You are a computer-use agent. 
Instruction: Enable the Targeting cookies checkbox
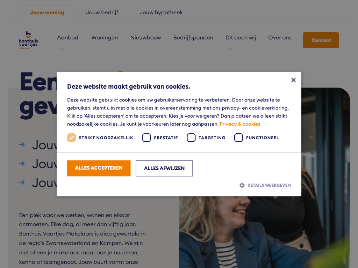pyautogui.click(x=191, y=137)
